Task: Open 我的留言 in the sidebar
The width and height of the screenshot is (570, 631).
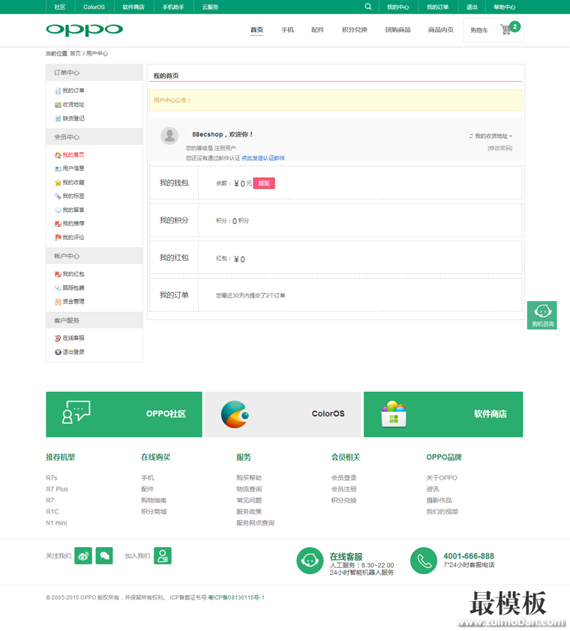Action: tap(73, 210)
